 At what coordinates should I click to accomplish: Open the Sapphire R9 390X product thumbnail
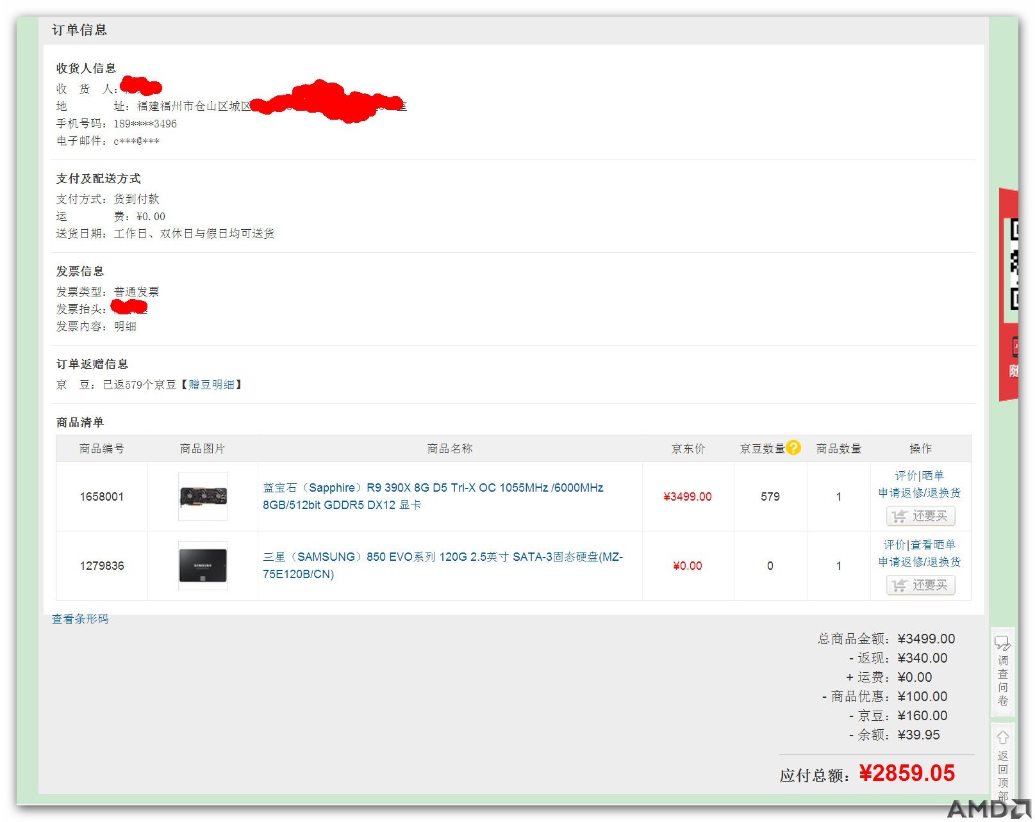pos(203,497)
